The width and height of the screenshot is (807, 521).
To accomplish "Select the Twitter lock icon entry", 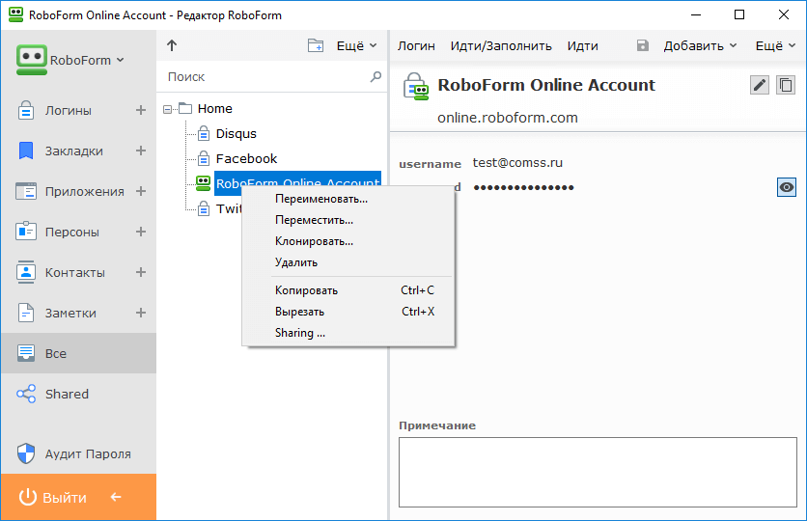I will tap(204, 208).
